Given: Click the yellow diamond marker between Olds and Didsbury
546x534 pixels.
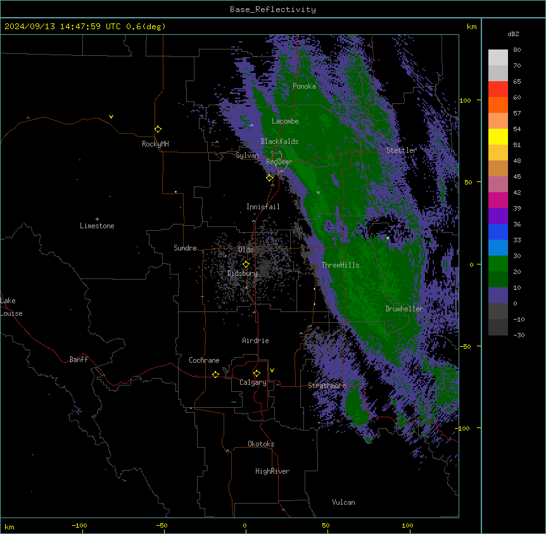Looking at the screenshot, I should click(x=246, y=264).
